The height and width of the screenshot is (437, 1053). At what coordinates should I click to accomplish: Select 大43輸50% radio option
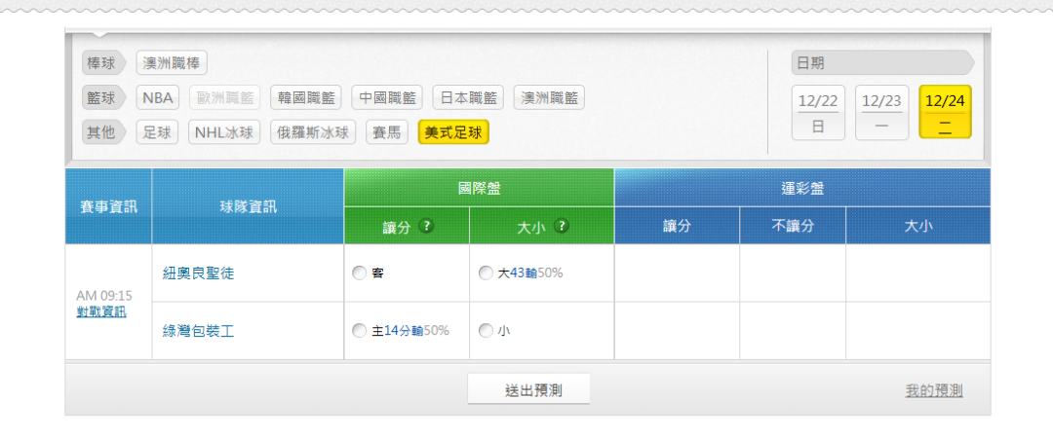pyautogui.click(x=486, y=273)
